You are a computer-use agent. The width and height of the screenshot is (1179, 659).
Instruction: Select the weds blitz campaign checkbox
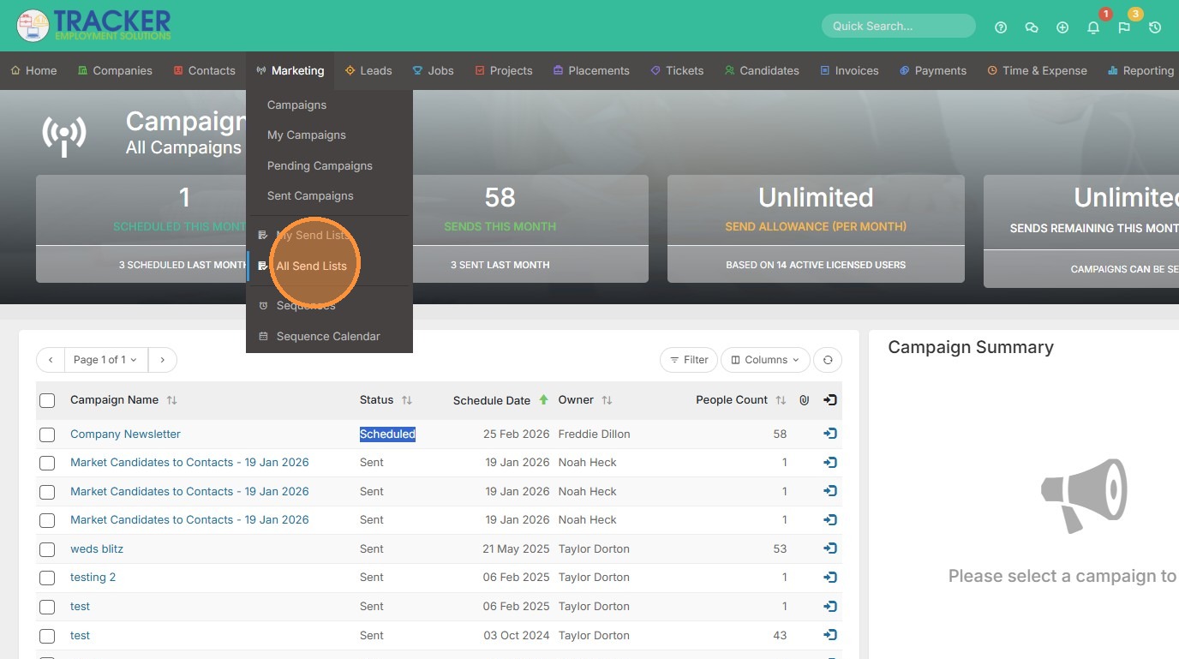[x=47, y=549]
